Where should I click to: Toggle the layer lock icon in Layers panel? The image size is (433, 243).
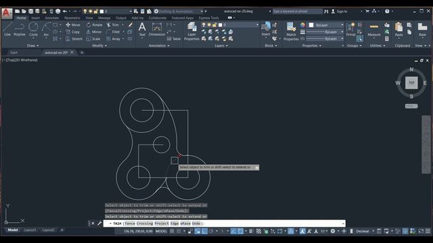click(214, 25)
